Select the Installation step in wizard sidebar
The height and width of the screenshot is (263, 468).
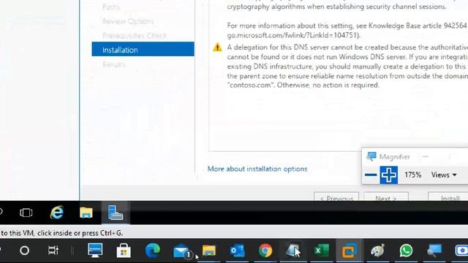[x=143, y=50]
